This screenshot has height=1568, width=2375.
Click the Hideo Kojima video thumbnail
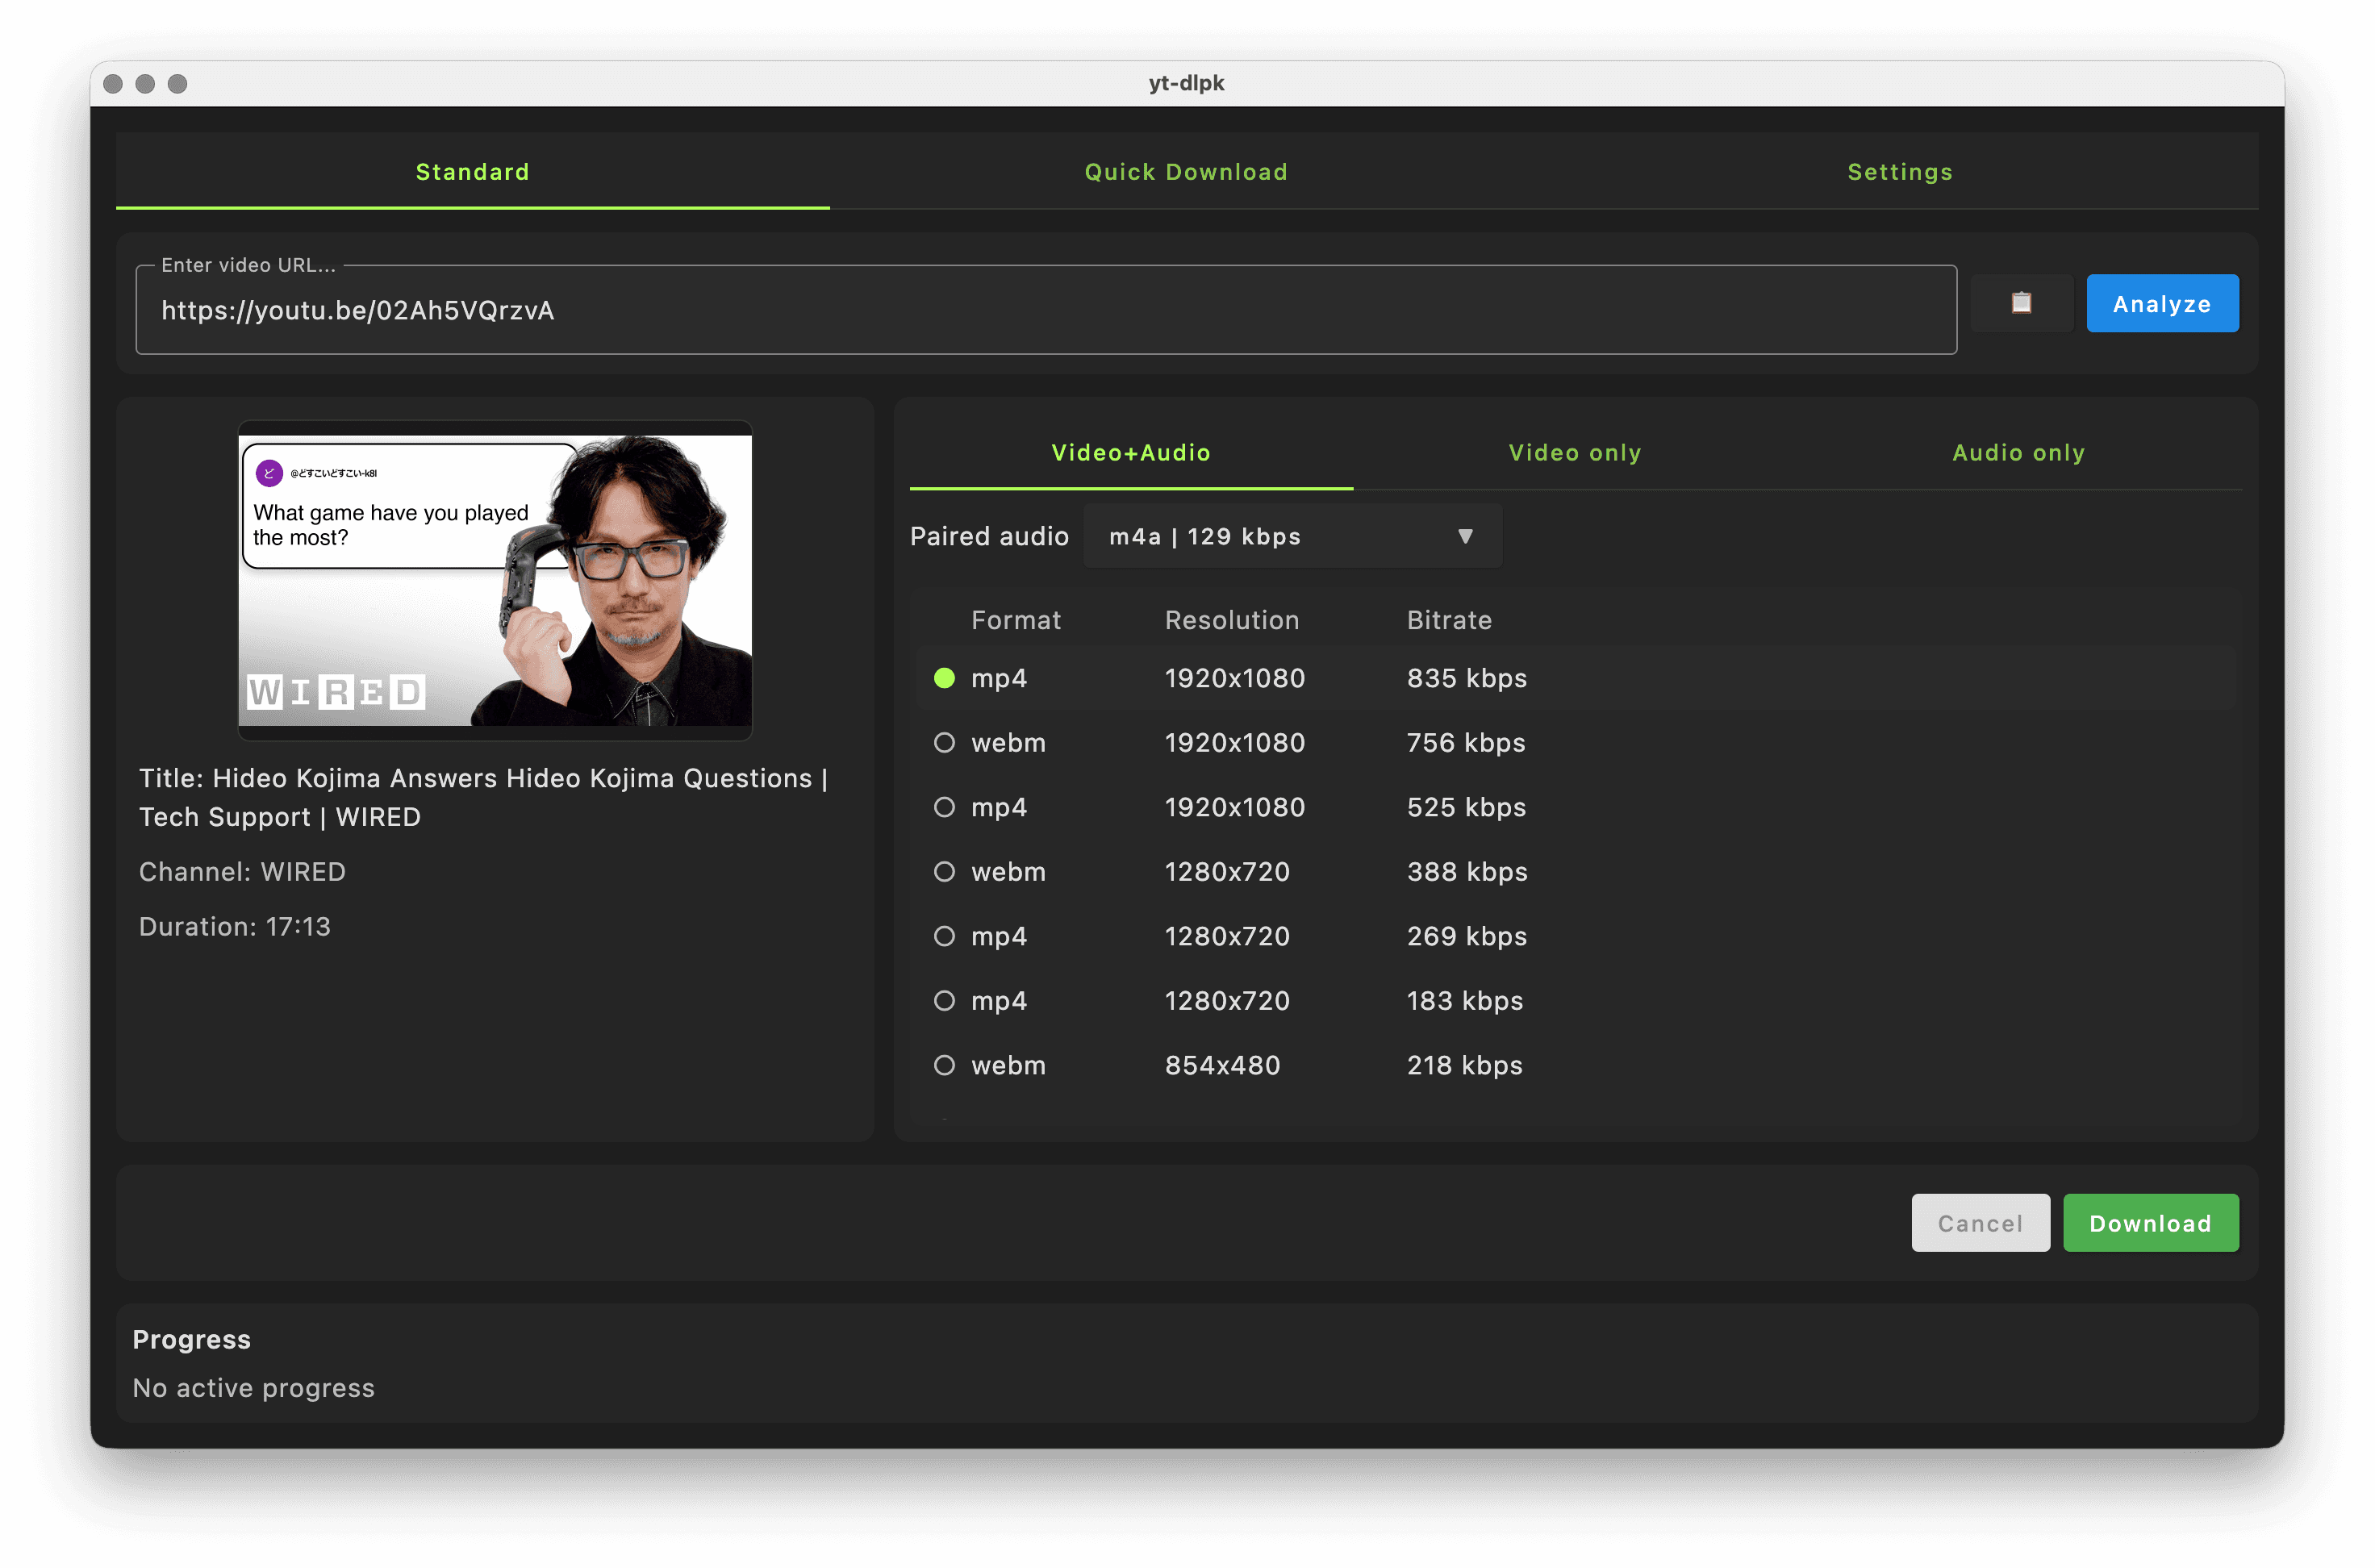(x=495, y=580)
